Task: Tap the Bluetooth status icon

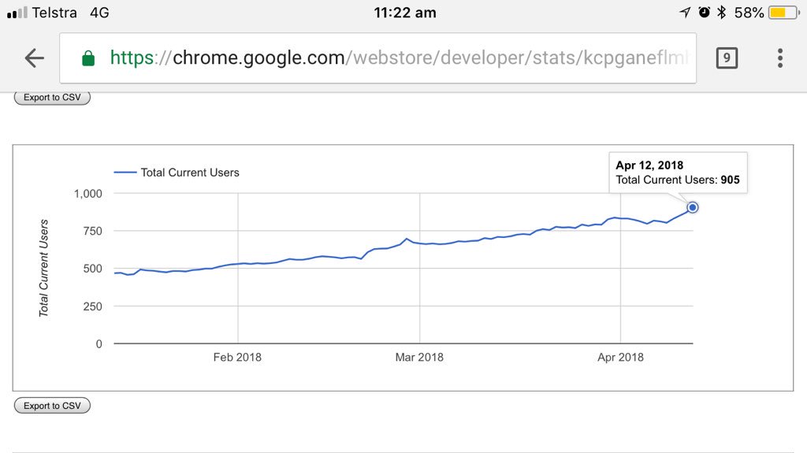Action: pyautogui.click(x=722, y=13)
